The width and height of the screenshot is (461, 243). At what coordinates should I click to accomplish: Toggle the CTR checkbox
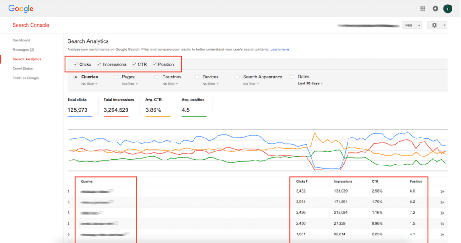tap(134, 64)
